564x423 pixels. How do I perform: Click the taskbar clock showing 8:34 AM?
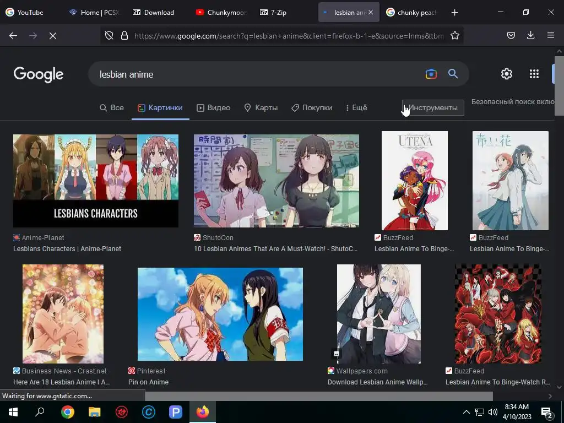point(517,412)
